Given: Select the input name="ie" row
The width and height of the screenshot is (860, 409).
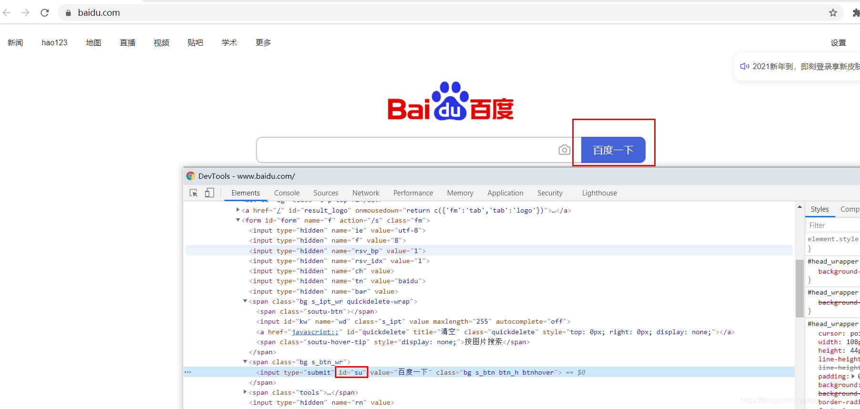Looking at the screenshot, I should pos(337,230).
